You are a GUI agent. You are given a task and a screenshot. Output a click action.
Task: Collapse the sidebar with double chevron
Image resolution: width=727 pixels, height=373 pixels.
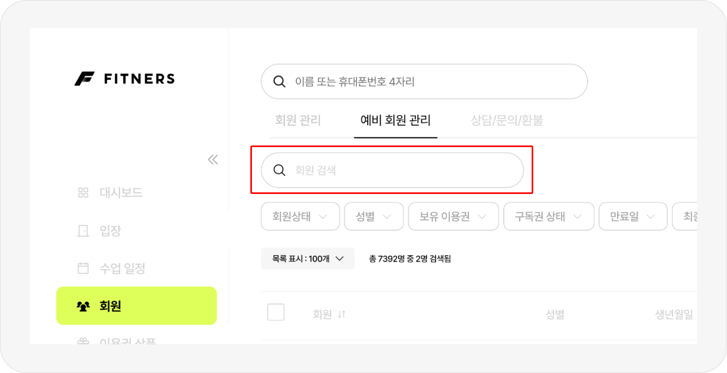coord(213,159)
